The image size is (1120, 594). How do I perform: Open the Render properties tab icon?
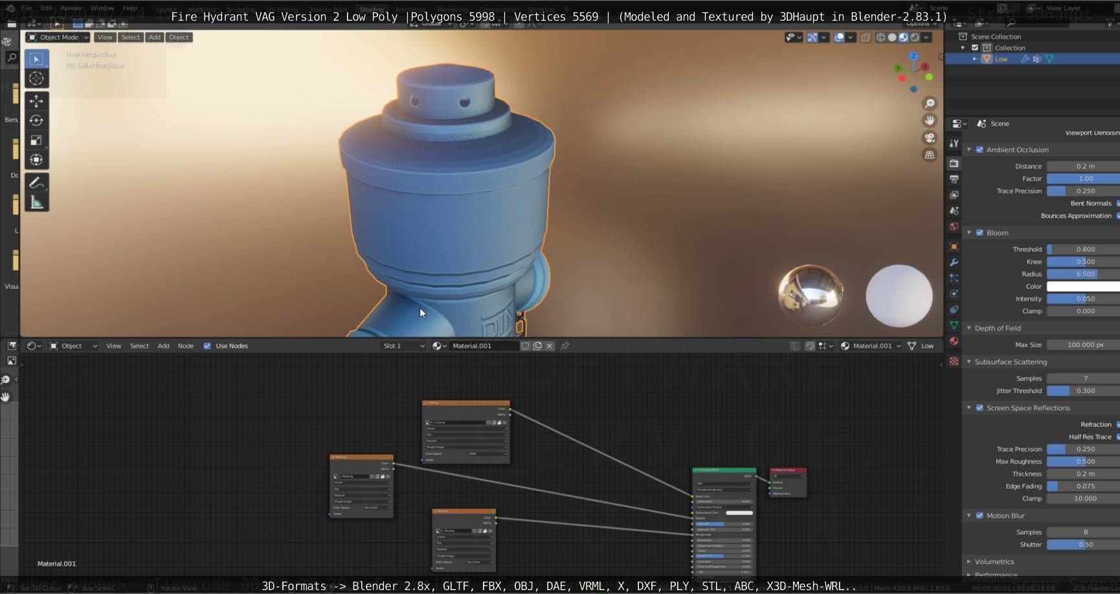click(954, 163)
